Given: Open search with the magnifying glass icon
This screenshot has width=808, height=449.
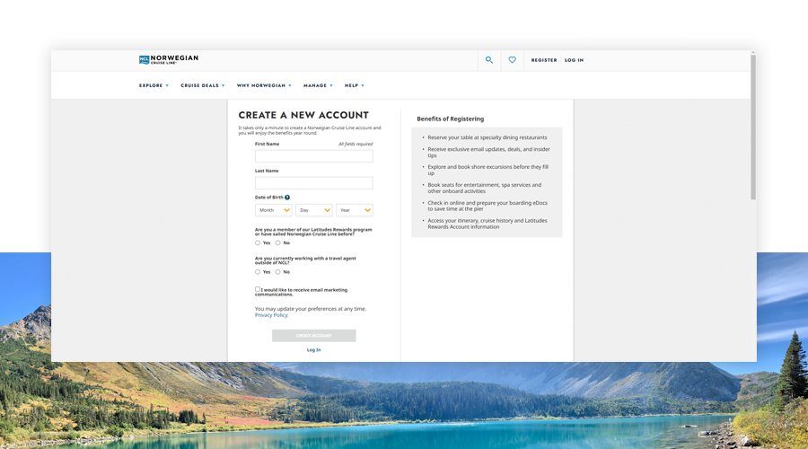Looking at the screenshot, I should tap(489, 60).
